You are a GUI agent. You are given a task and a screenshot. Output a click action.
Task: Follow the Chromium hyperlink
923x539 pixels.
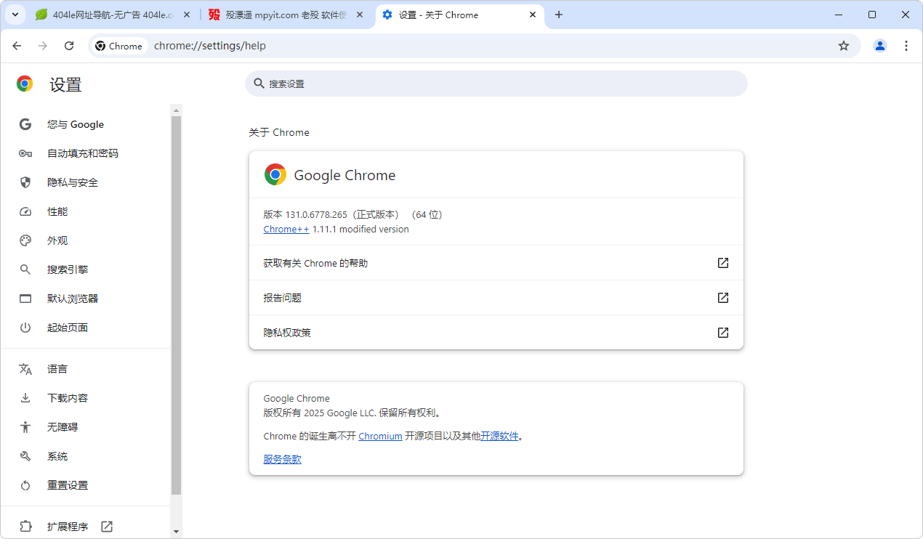coord(380,437)
